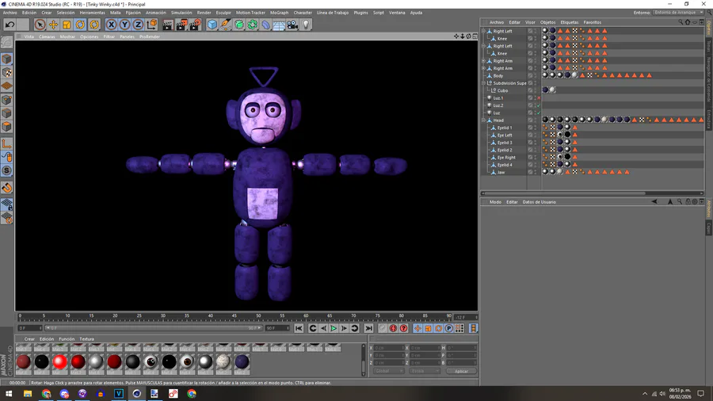This screenshot has height=401, width=713.
Task: Click the Aplicar button
Action: coord(461,371)
